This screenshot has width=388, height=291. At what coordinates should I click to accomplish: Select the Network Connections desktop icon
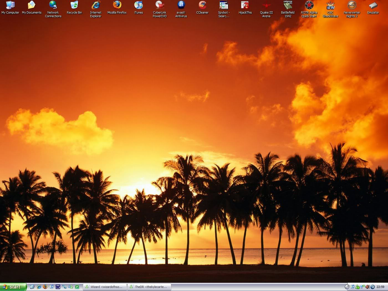tap(53, 9)
